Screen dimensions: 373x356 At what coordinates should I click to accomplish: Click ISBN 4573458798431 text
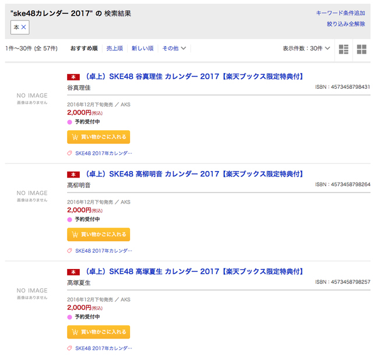coord(343,87)
